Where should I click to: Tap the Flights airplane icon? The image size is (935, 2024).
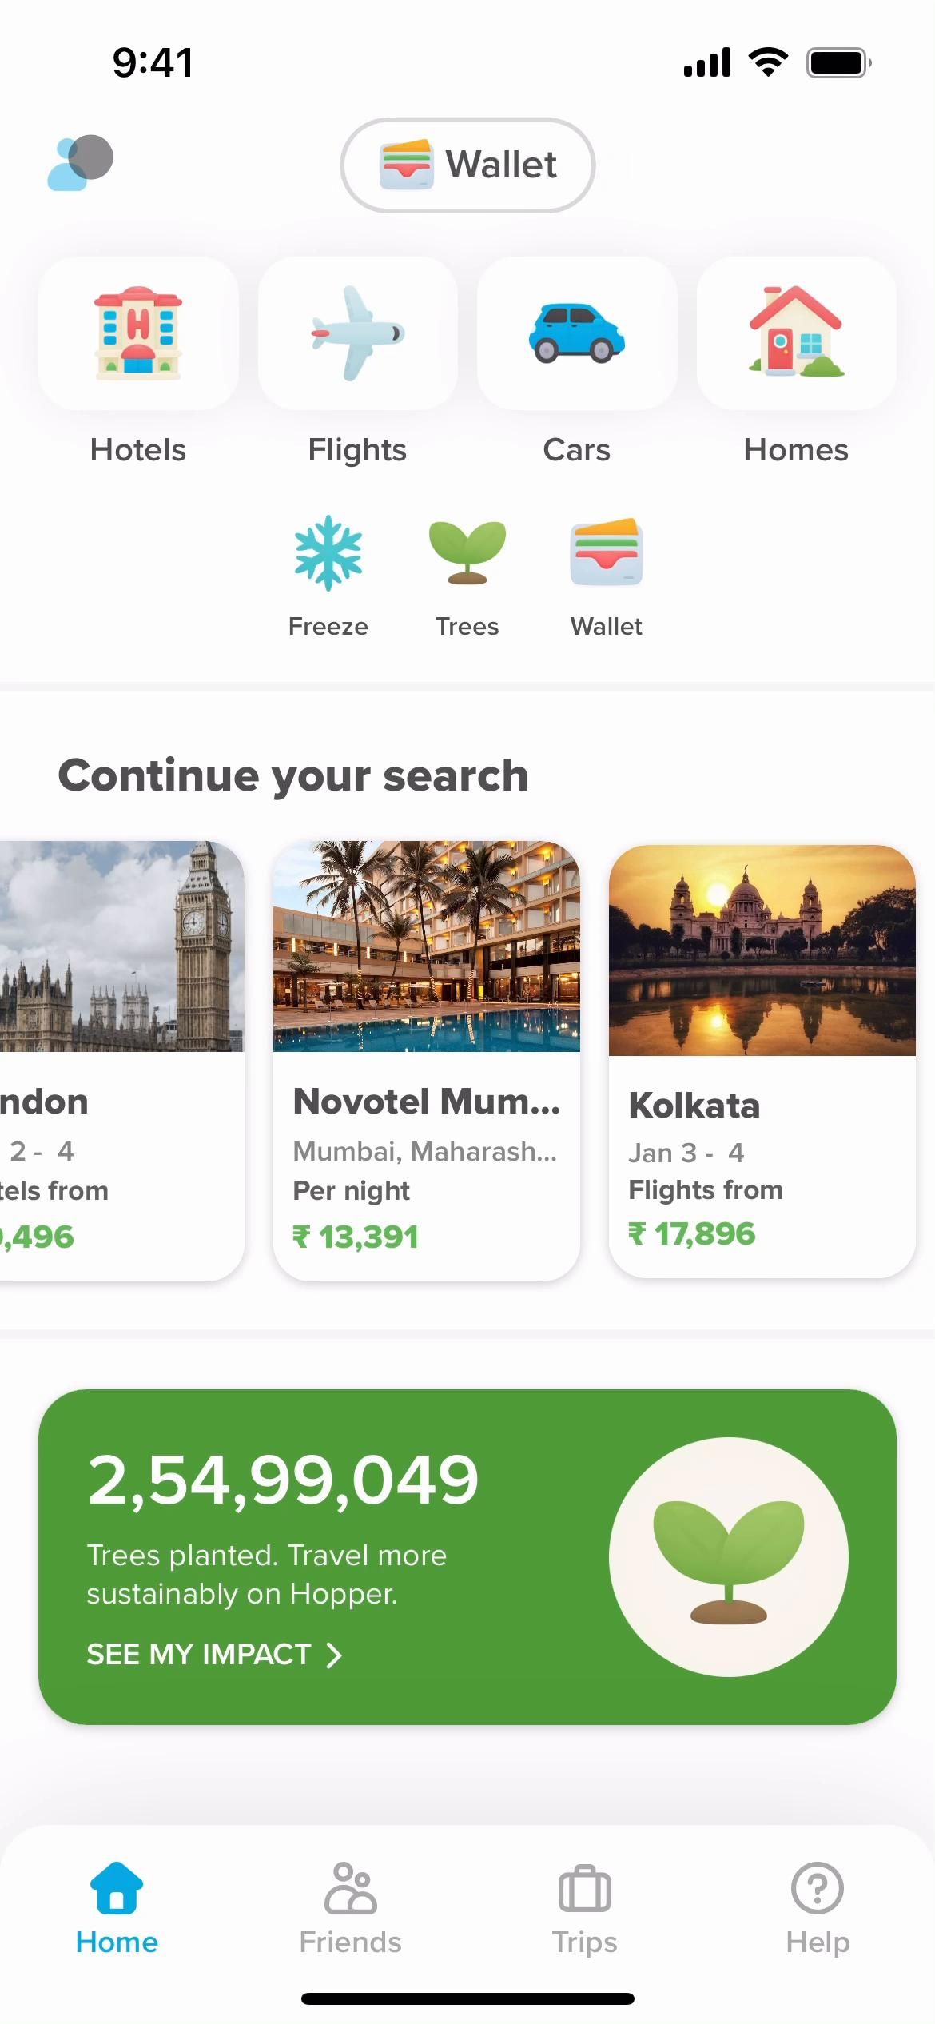(x=357, y=333)
